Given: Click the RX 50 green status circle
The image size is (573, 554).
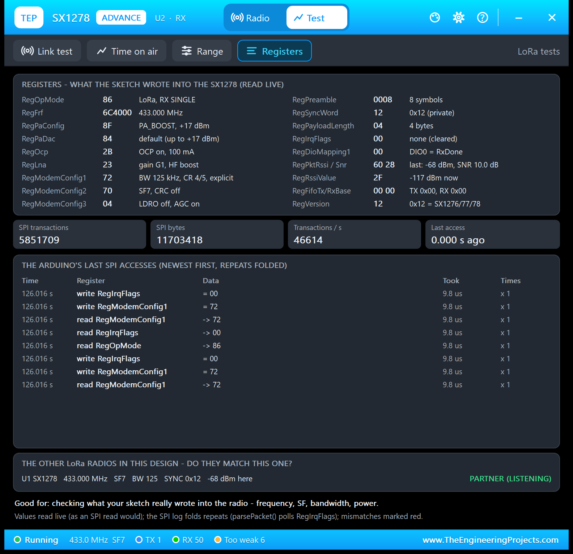Looking at the screenshot, I should coord(176,540).
